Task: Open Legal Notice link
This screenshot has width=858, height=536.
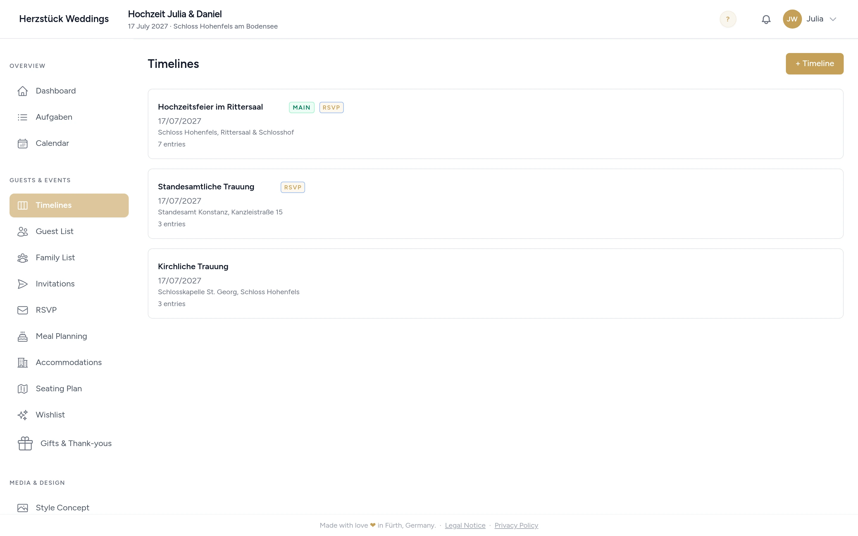Action: click(465, 525)
